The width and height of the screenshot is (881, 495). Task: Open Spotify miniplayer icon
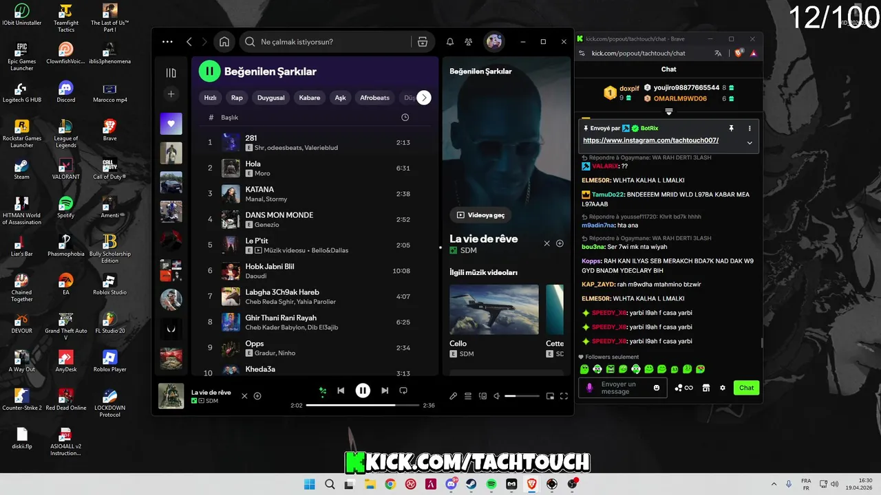pos(550,396)
